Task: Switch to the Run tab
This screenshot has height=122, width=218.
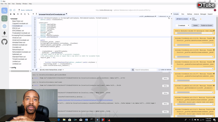Action: pyautogui.click(x=183, y=14)
